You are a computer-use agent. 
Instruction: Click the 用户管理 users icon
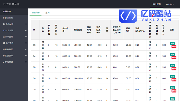(x=4, y=43)
